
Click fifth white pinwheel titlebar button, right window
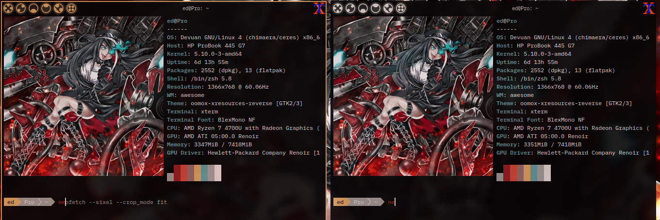388,8
